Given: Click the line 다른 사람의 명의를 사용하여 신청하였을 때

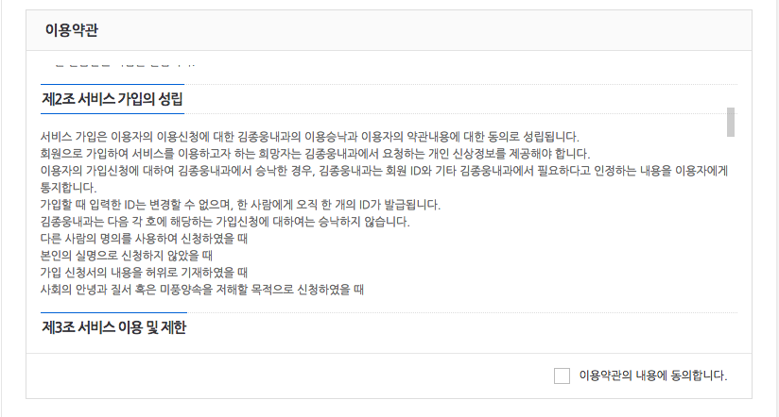Looking at the screenshot, I should (x=144, y=239).
